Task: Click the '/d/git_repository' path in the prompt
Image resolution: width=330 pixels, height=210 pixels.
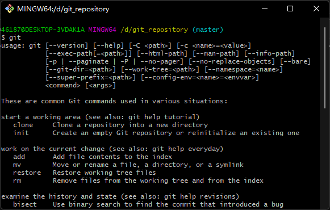Action: [x=154, y=30]
